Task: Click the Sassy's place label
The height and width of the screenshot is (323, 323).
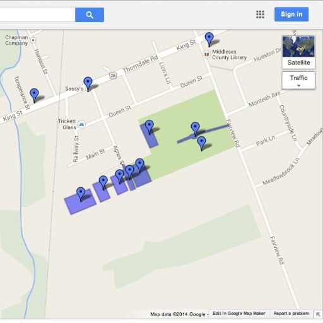Action: point(74,88)
